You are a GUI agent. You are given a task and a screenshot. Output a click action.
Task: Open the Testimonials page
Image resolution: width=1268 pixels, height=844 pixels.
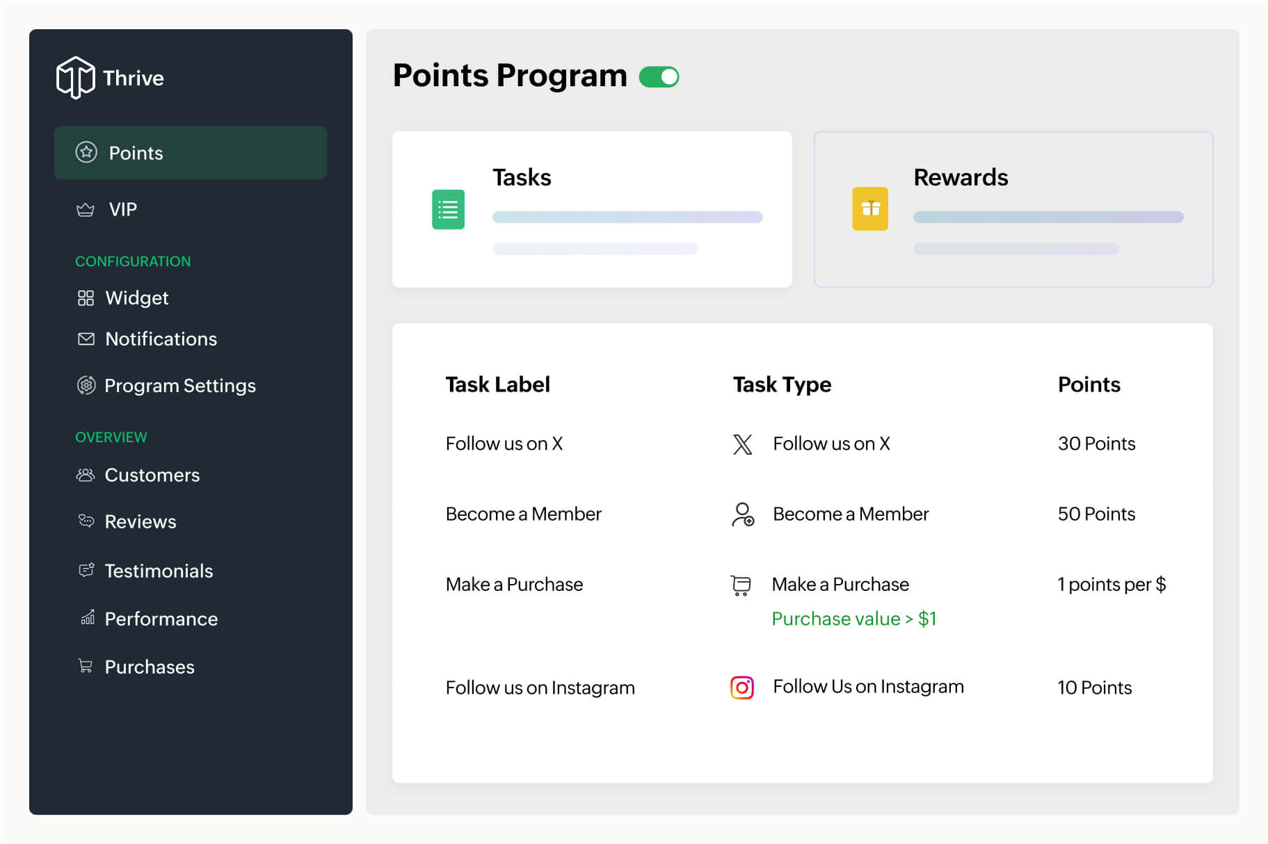pos(159,571)
